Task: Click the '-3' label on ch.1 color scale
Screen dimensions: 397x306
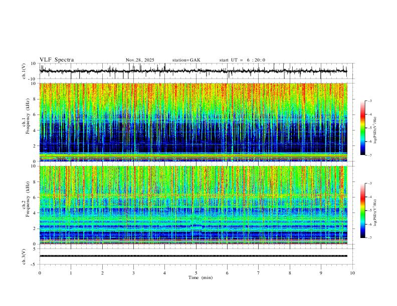Action: 370,100
